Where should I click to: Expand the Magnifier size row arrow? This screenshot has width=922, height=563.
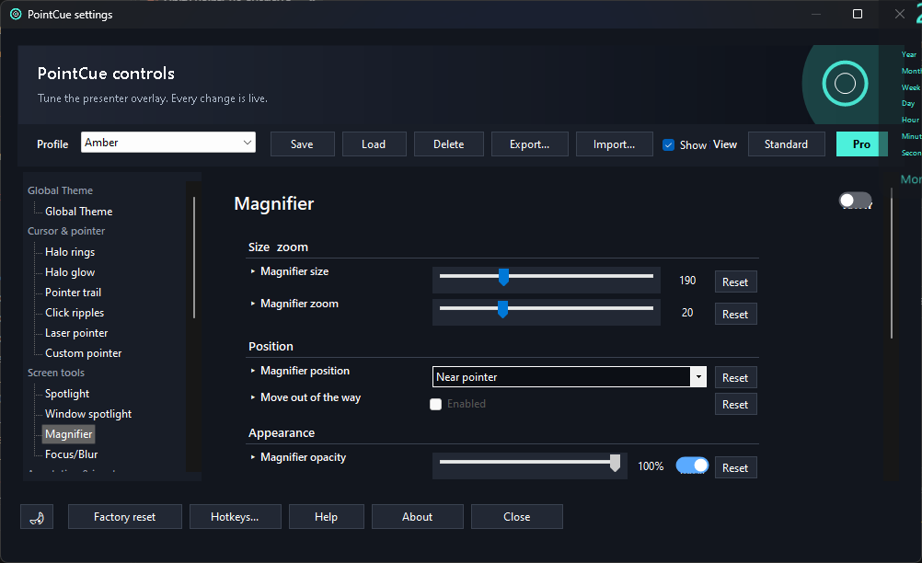[253, 271]
